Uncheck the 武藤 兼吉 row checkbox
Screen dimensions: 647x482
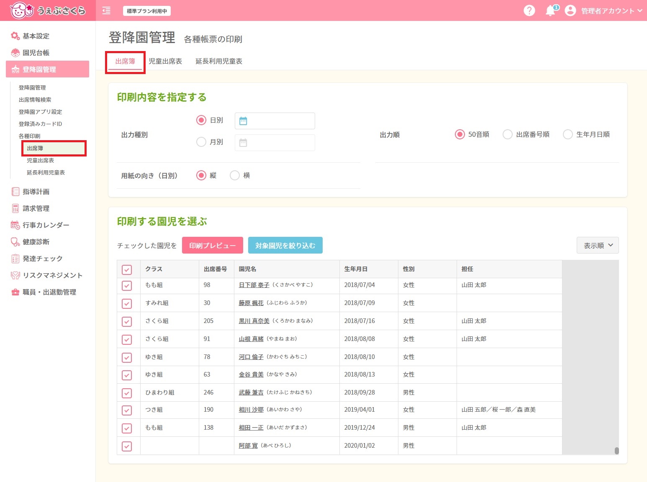[127, 393]
